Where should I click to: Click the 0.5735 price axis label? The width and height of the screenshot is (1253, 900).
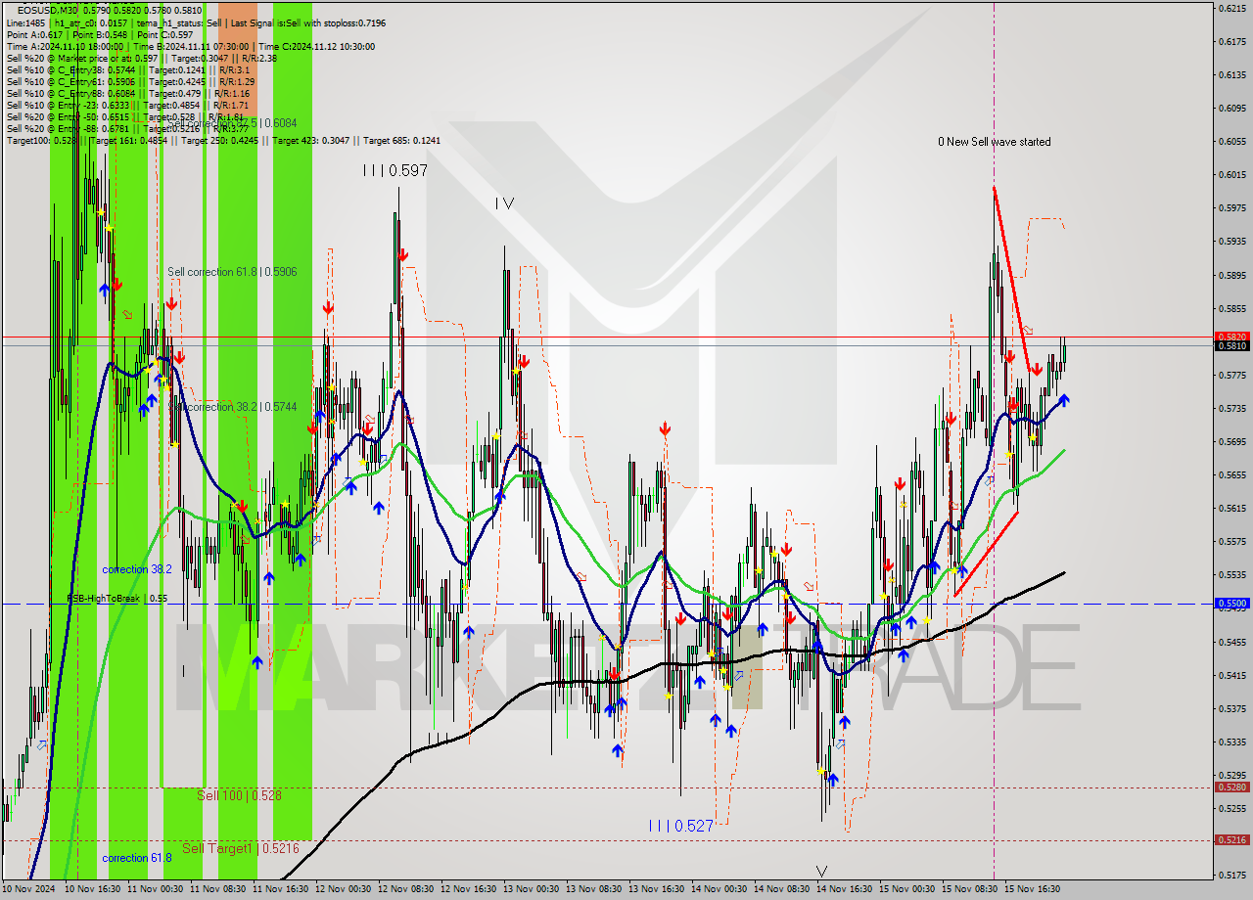[1231, 408]
